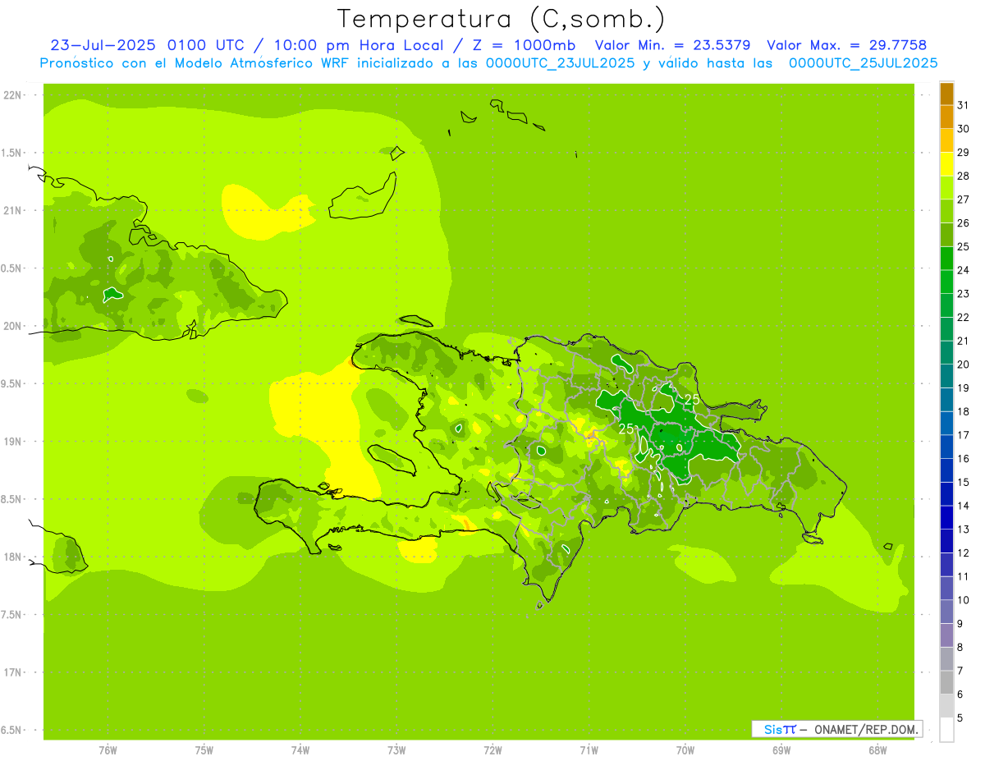Viewport: 985px width, 761px height.
Task: Pick the green legend swatch between 24 and 25
Action: (946, 259)
